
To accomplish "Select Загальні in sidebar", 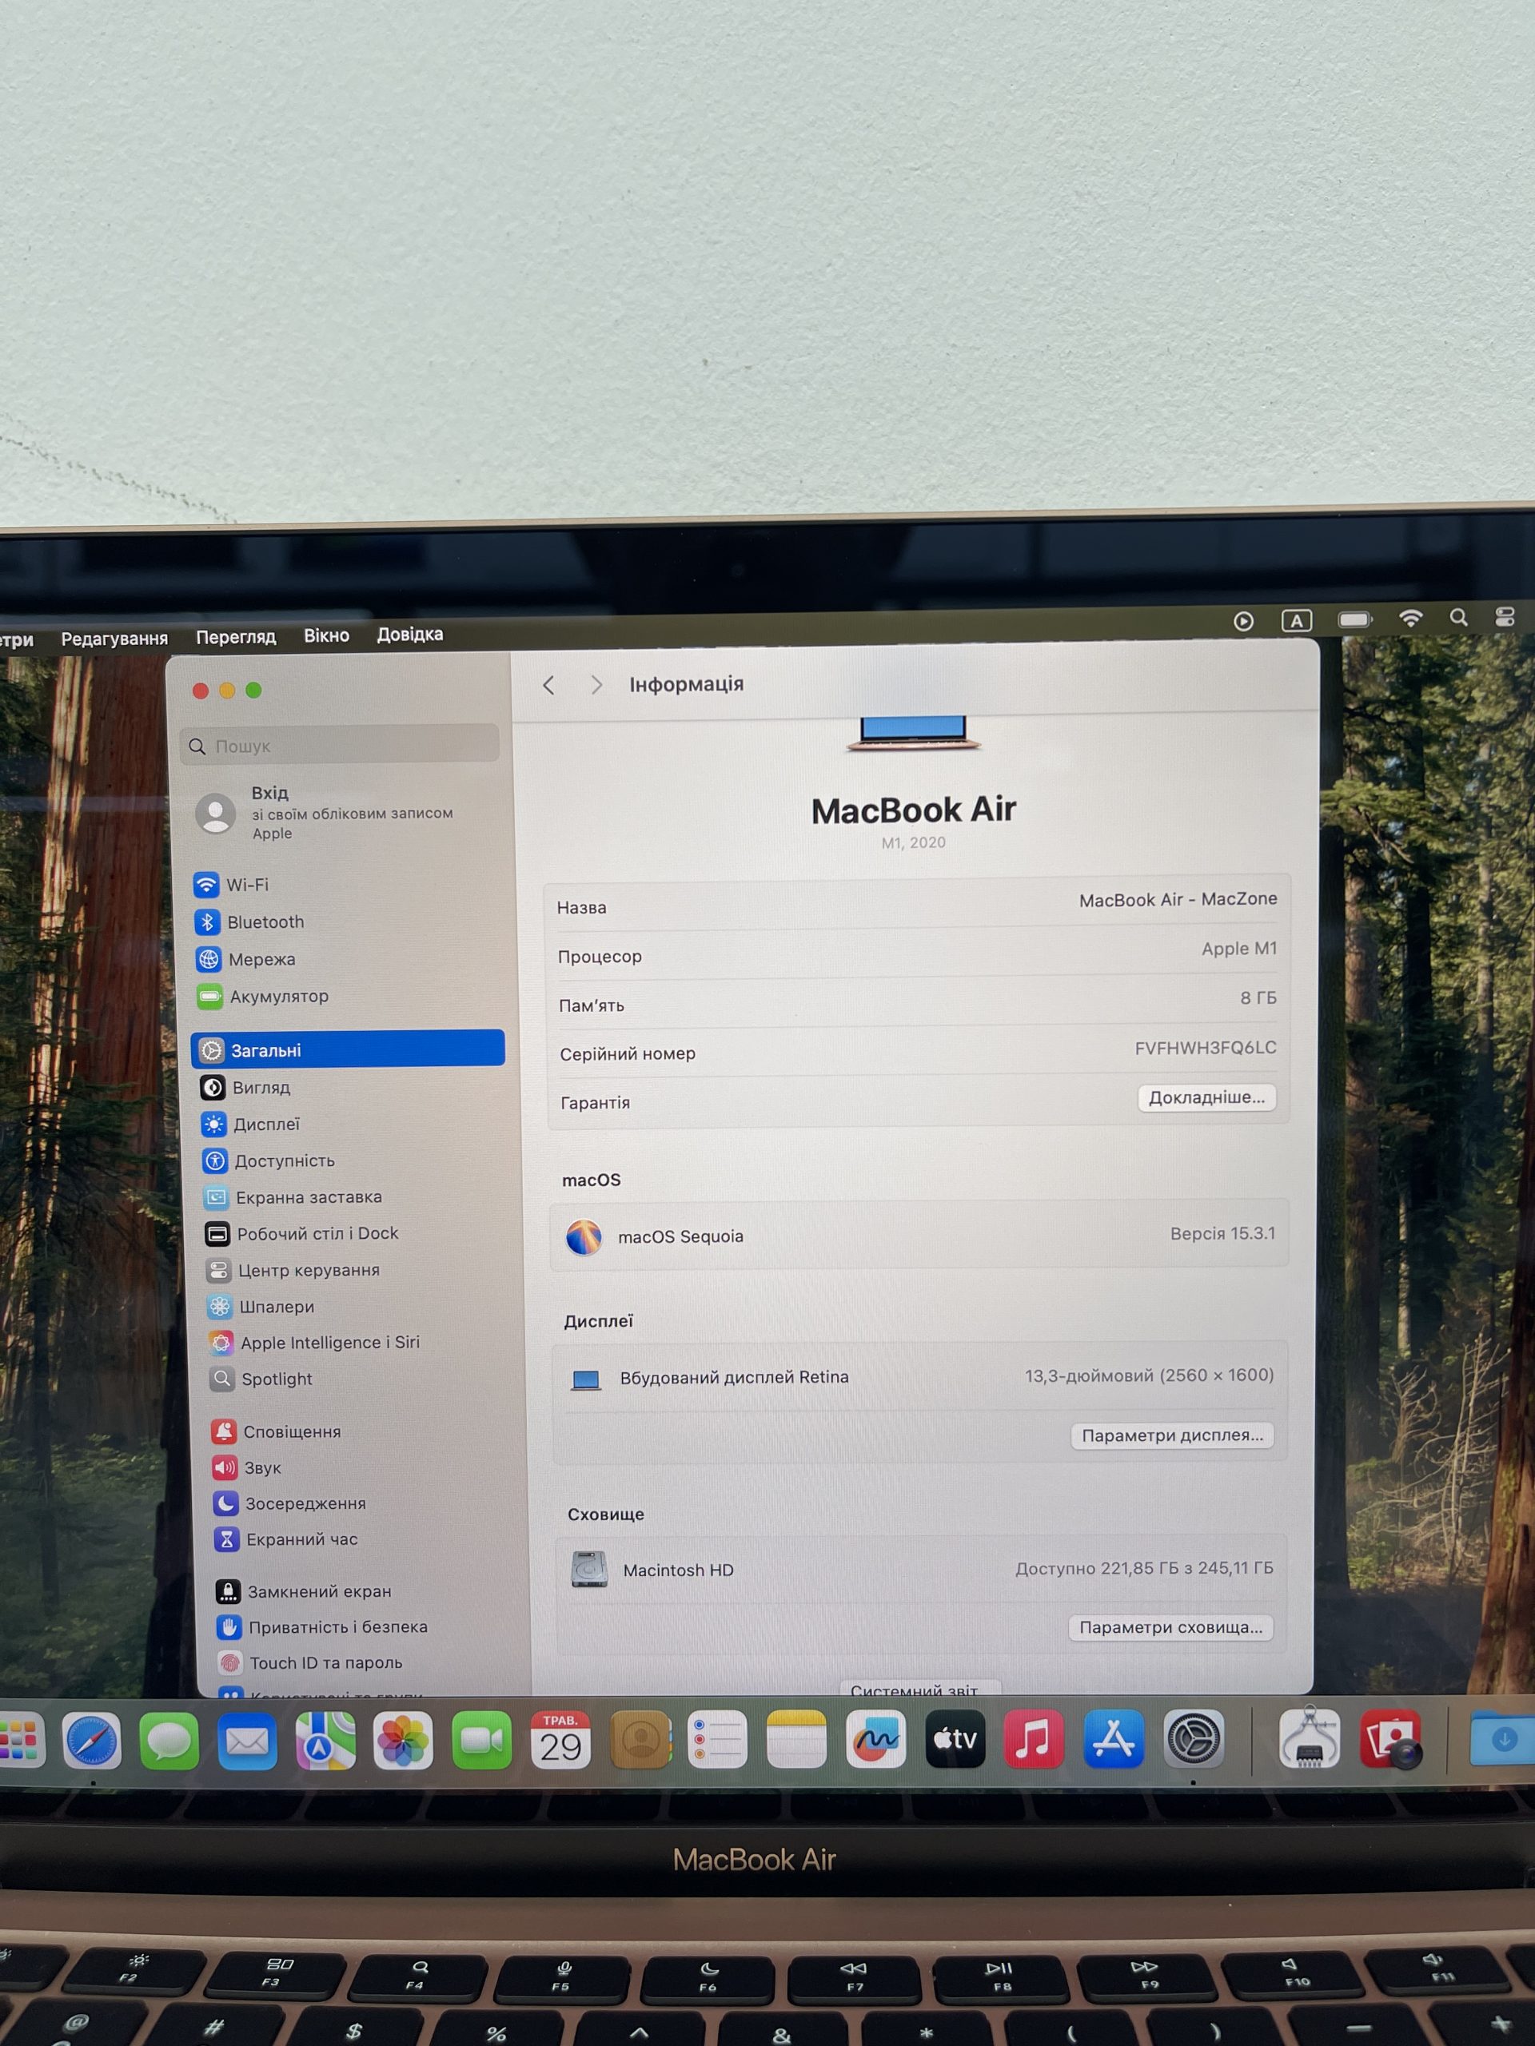I will click(x=348, y=1050).
